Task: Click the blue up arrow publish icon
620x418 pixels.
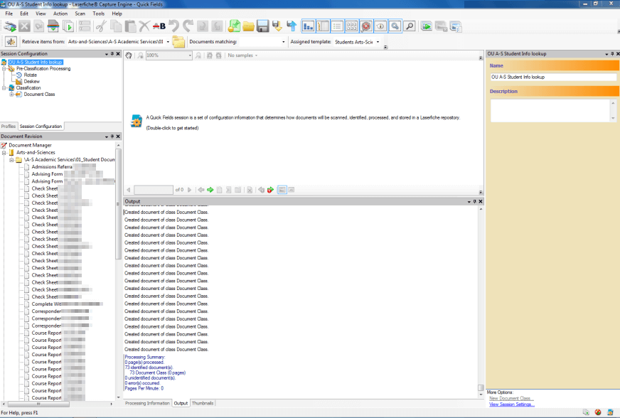Action: pos(292,26)
